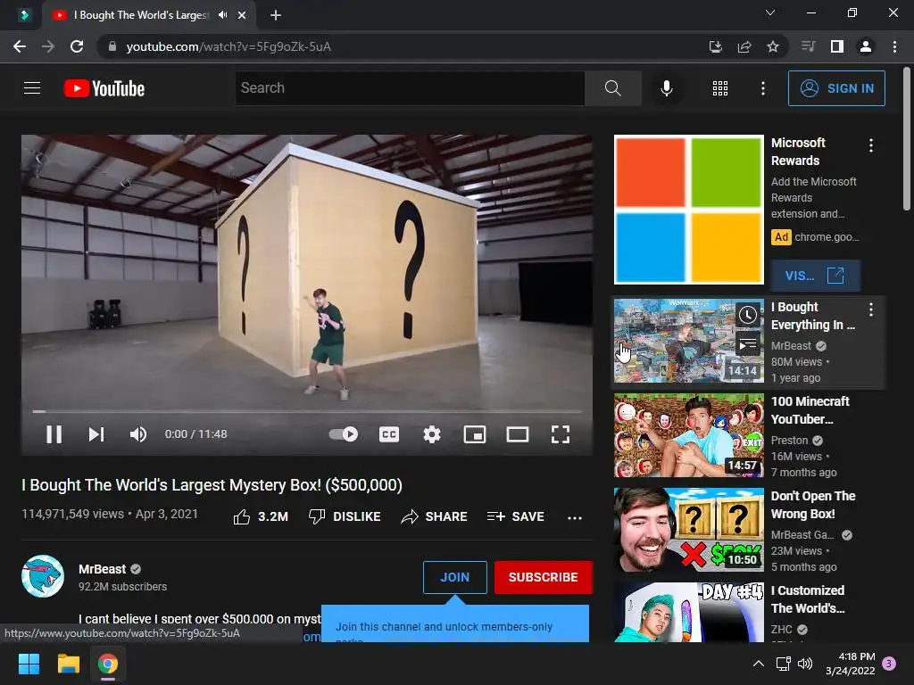Open Microsoft Rewards ad options menu
The width and height of the screenshot is (914, 685).
871,145
